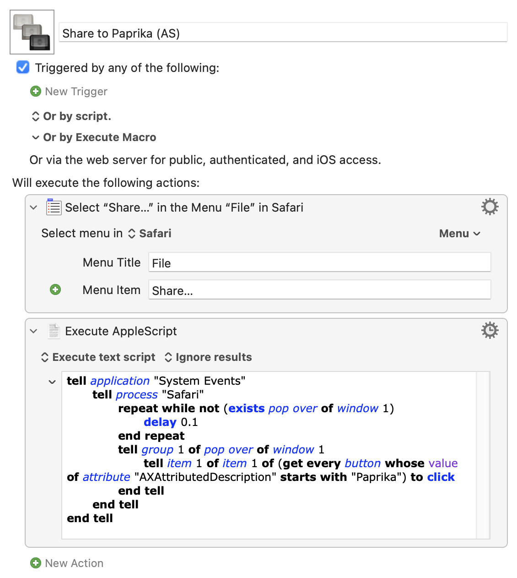The width and height of the screenshot is (517, 578).
Task: Open the Execute text script popup
Action: [98, 357]
